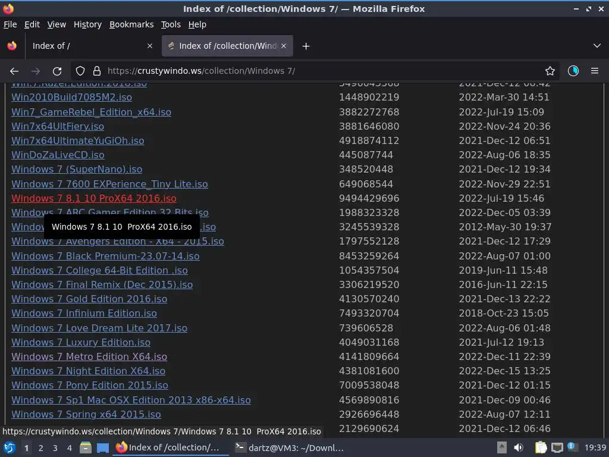Open removable media eject tray icon
609x457 pixels.
pyautogui.click(x=502, y=448)
